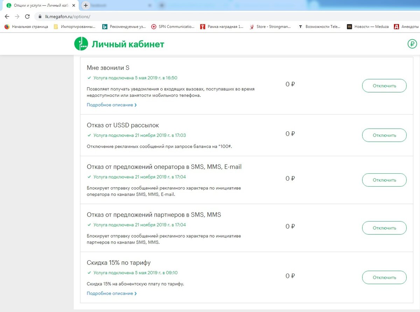Click the Скидка 15% по тарифу heading
This screenshot has height=312, width=420.
(x=119, y=262)
